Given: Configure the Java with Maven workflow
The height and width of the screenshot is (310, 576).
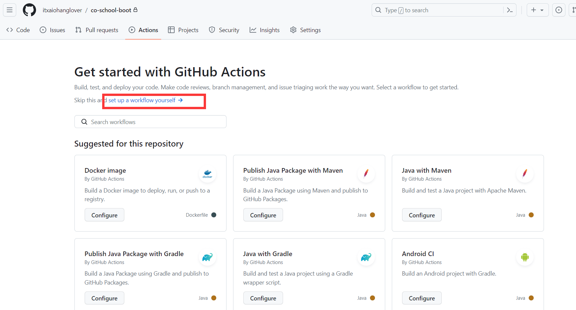Looking at the screenshot, I should pos(422,215).
